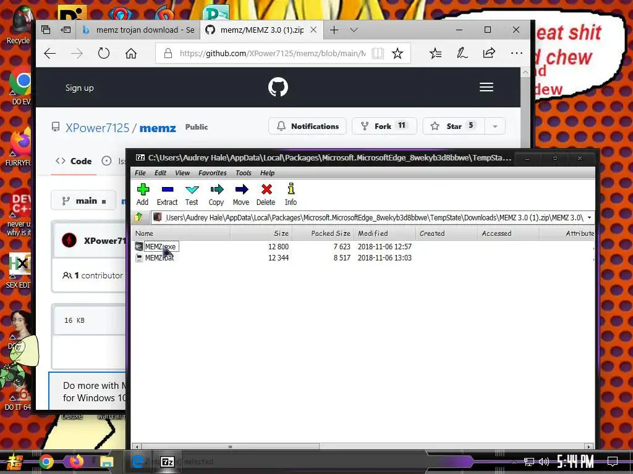The width and height of the screenshot is (633, 474).
Task: Sort by the Packed Size column
Action: [x=323, y=233]
